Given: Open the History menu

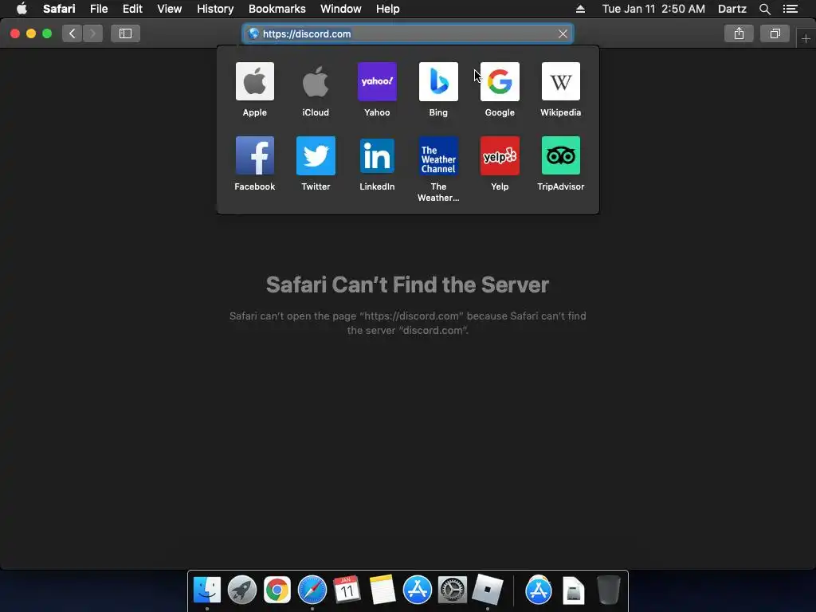Looking at the screenshot, I should tap(215, 9).
